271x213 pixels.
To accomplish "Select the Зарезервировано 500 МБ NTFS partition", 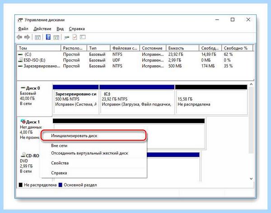I will pos(76,100).
